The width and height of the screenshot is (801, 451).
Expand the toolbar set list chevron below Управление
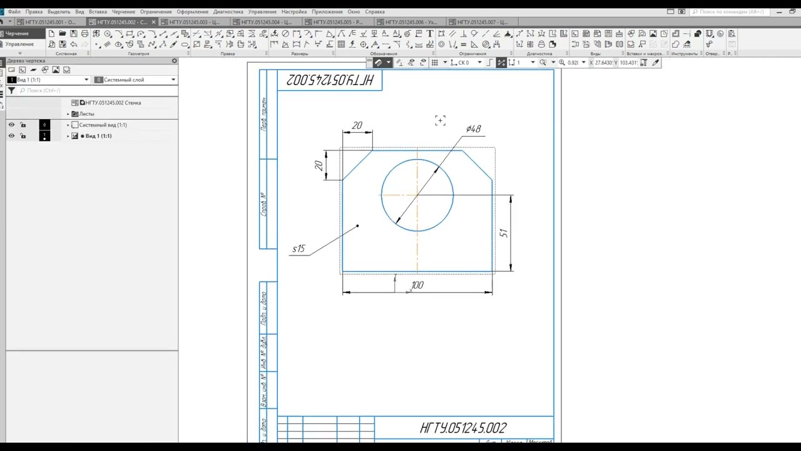20,54
